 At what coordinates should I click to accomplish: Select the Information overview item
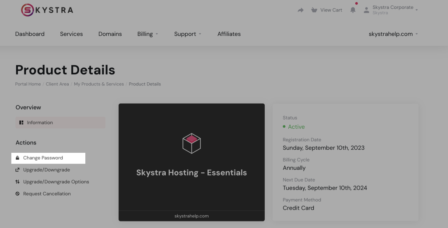pyautogui.click(x=40, y=123)
